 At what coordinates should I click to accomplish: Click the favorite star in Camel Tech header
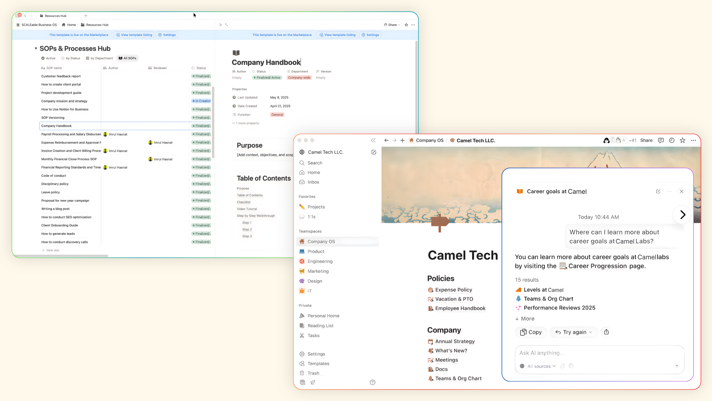click(682, 140)
